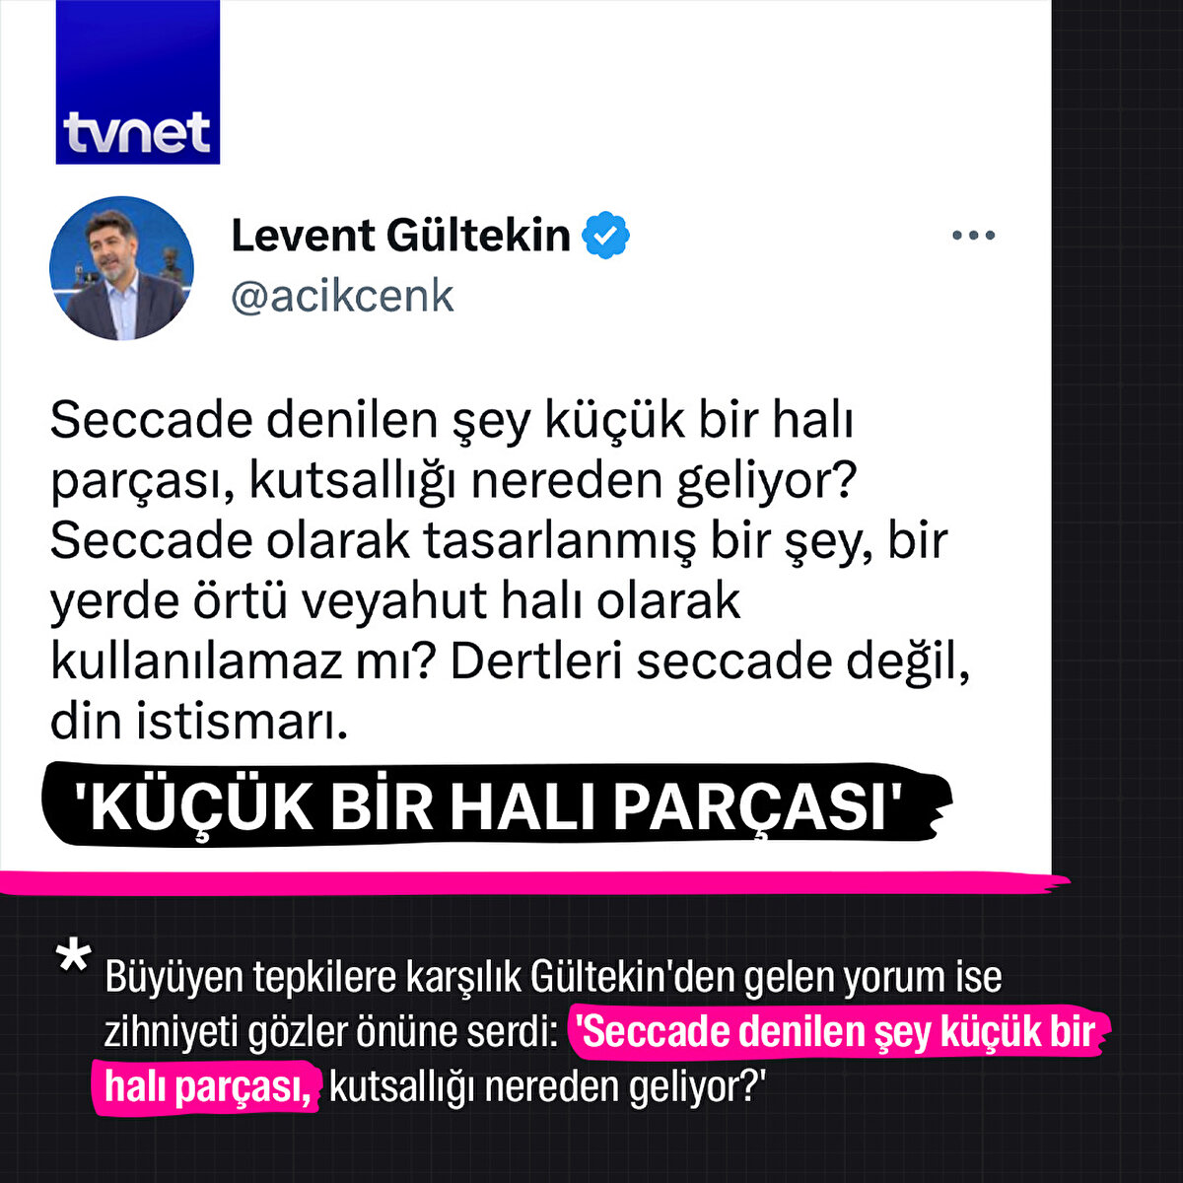Viewport: 1183px width, 1183px height.
Task: Click the tweet line 'kullanılamaz mı? Dertleri seccade değil,'
Action: tap(511, 661)
